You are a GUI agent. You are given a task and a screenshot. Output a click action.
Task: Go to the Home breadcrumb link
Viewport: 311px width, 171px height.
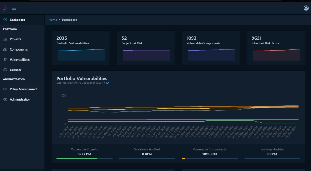pyautogui.click(x=53, y=20)
